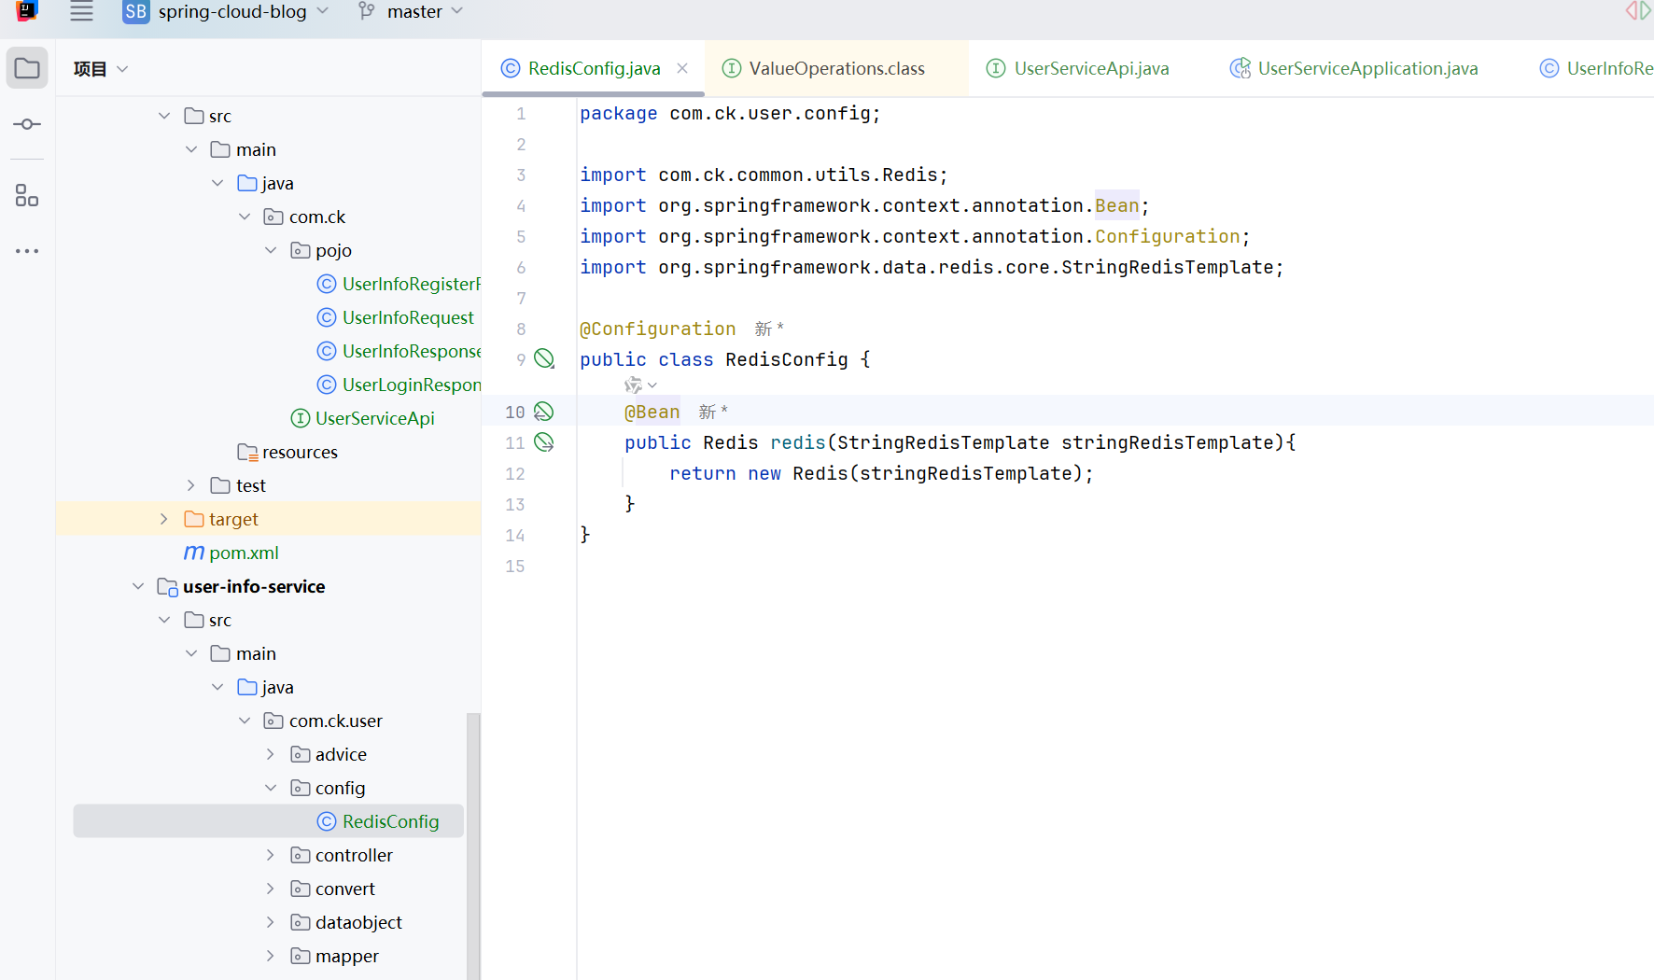This screenshot has width=1654, height=980.
Task: Select the com.ck.user package
Action: tap(323, 721)
